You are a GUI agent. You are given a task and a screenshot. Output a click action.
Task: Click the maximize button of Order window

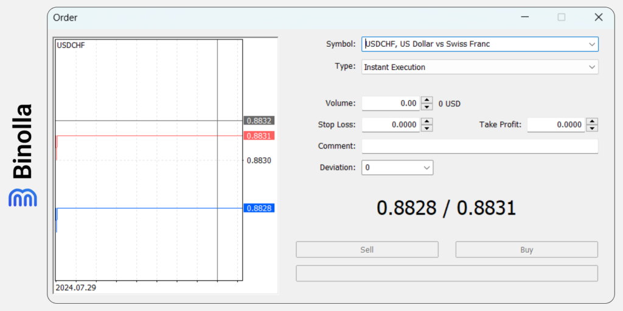click(x=562, y=17)
